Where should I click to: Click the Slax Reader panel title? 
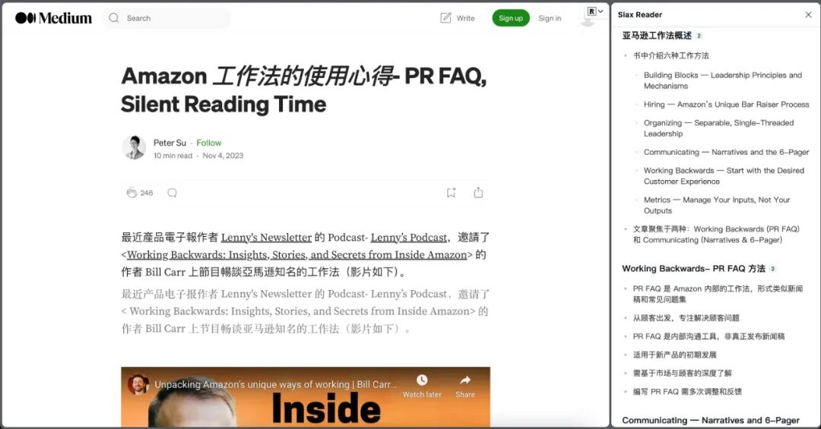(x=640, y=14)
